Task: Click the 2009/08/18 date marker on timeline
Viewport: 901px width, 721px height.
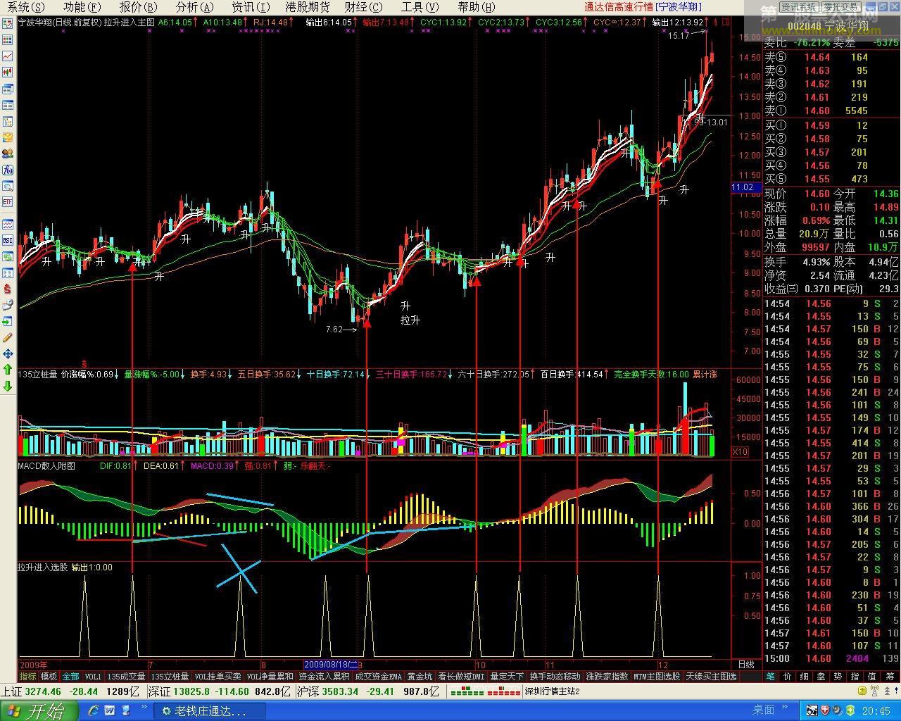Action: tap(331, 665)
